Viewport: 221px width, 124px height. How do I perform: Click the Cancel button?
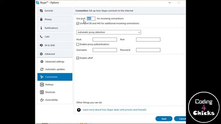180,119
